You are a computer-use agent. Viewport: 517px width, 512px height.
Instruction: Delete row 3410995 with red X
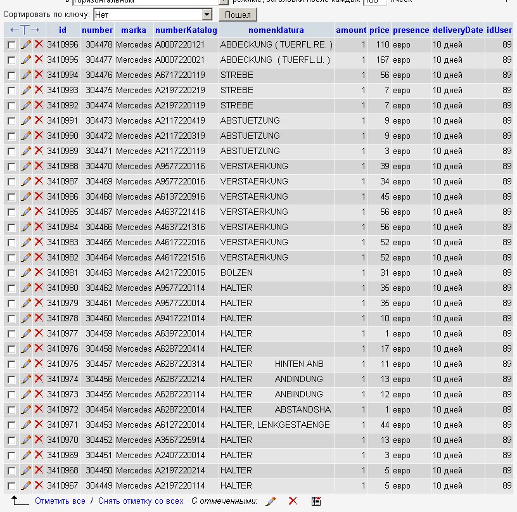39,60
